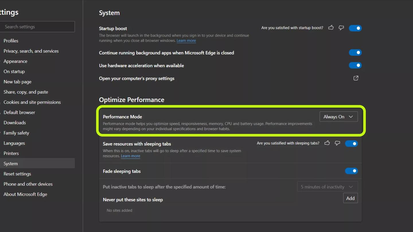Open computer's proxy settings external link icon
The height and width of the screenshot is (232, 413).
tap(356, 78)
